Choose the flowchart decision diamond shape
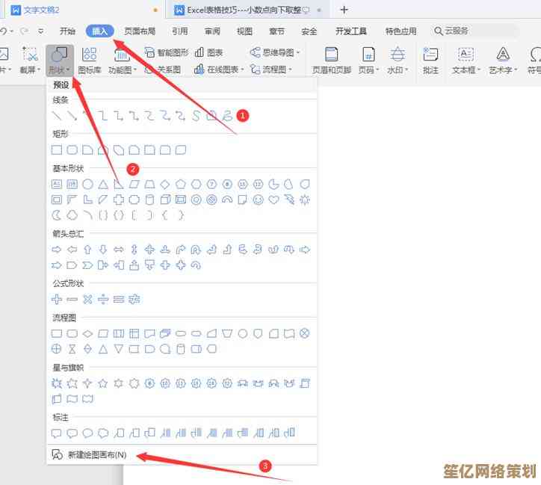 87,333
